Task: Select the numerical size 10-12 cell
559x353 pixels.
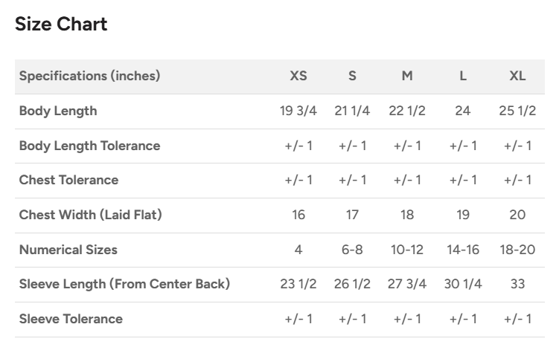Action: (407, 250)
